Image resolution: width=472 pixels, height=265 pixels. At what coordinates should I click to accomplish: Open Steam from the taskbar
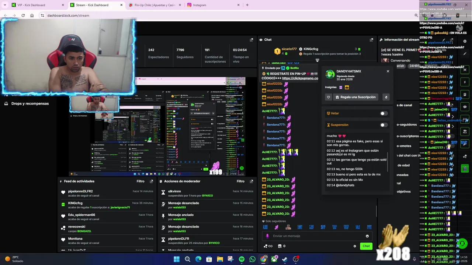(x=285, y=259)
